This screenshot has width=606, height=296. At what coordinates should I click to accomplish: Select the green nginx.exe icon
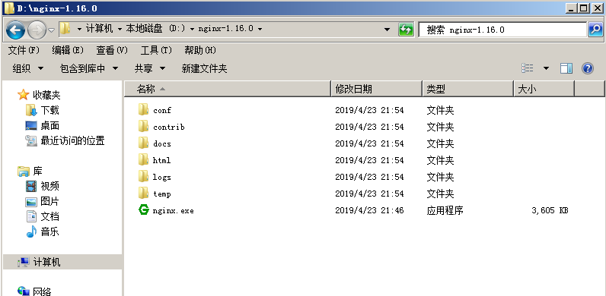144,209
